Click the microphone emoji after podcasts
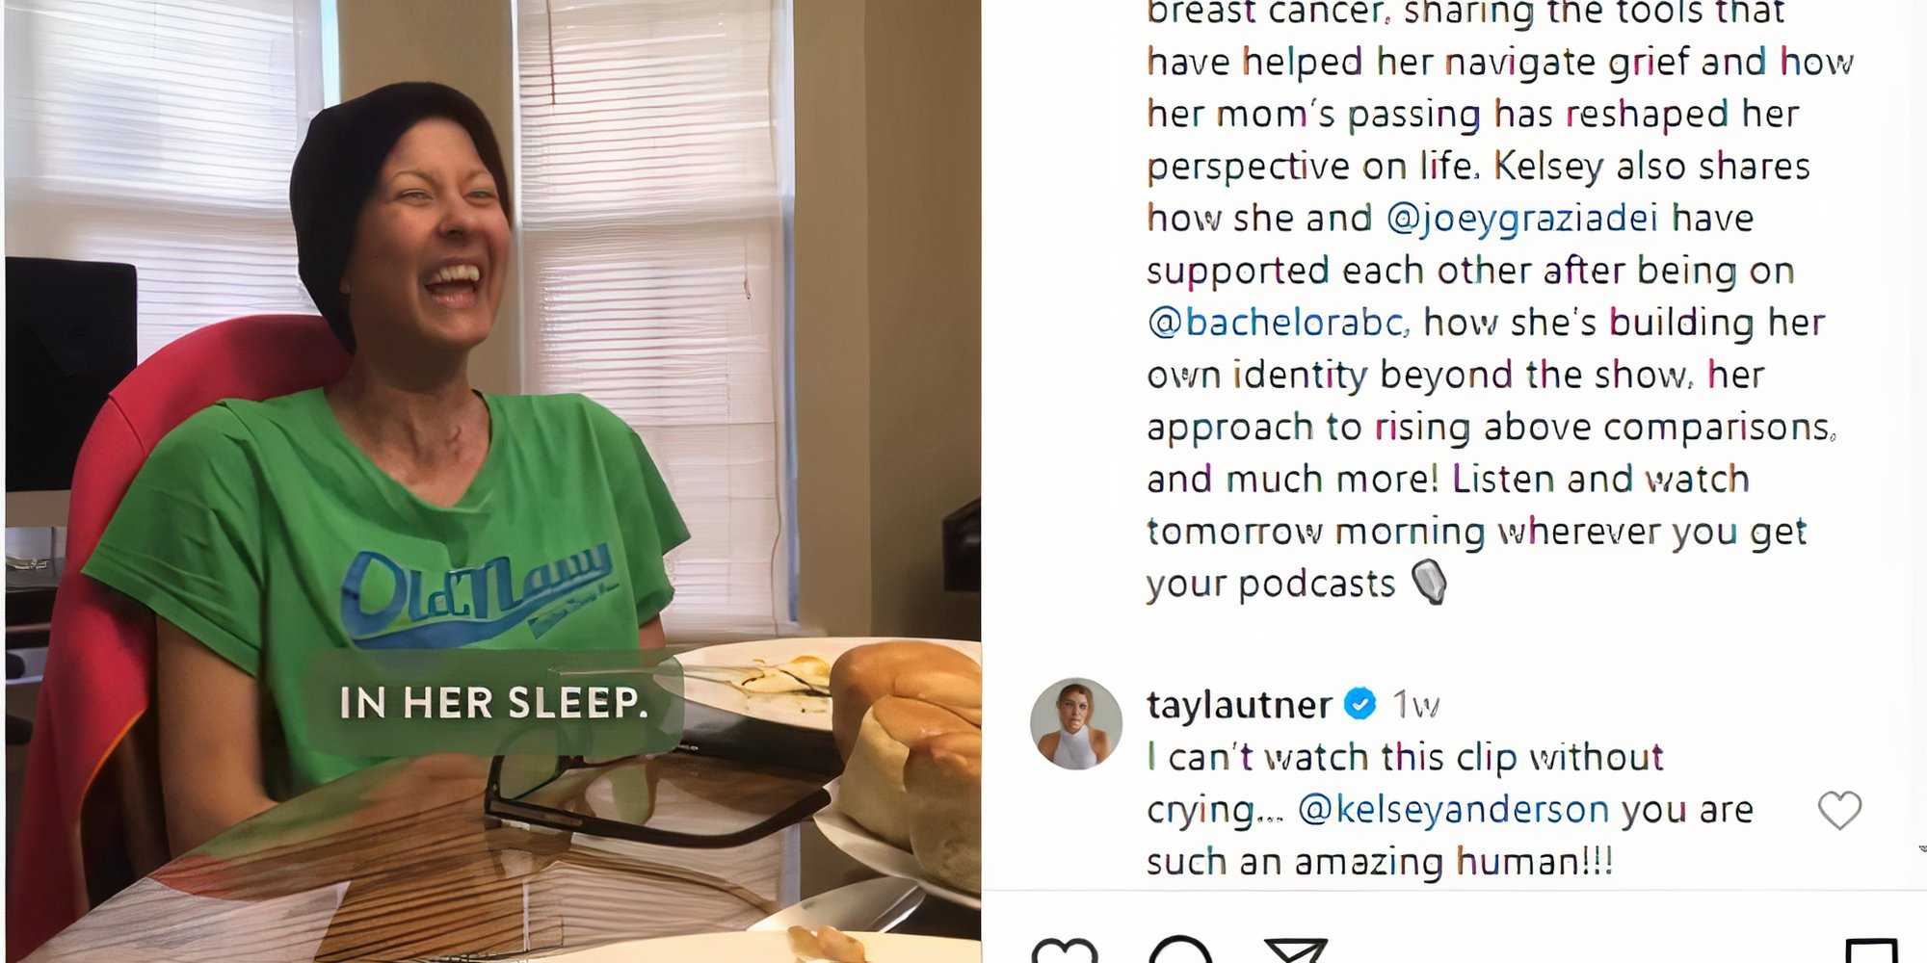The image size is (1927, 963). click(1429, 583)
